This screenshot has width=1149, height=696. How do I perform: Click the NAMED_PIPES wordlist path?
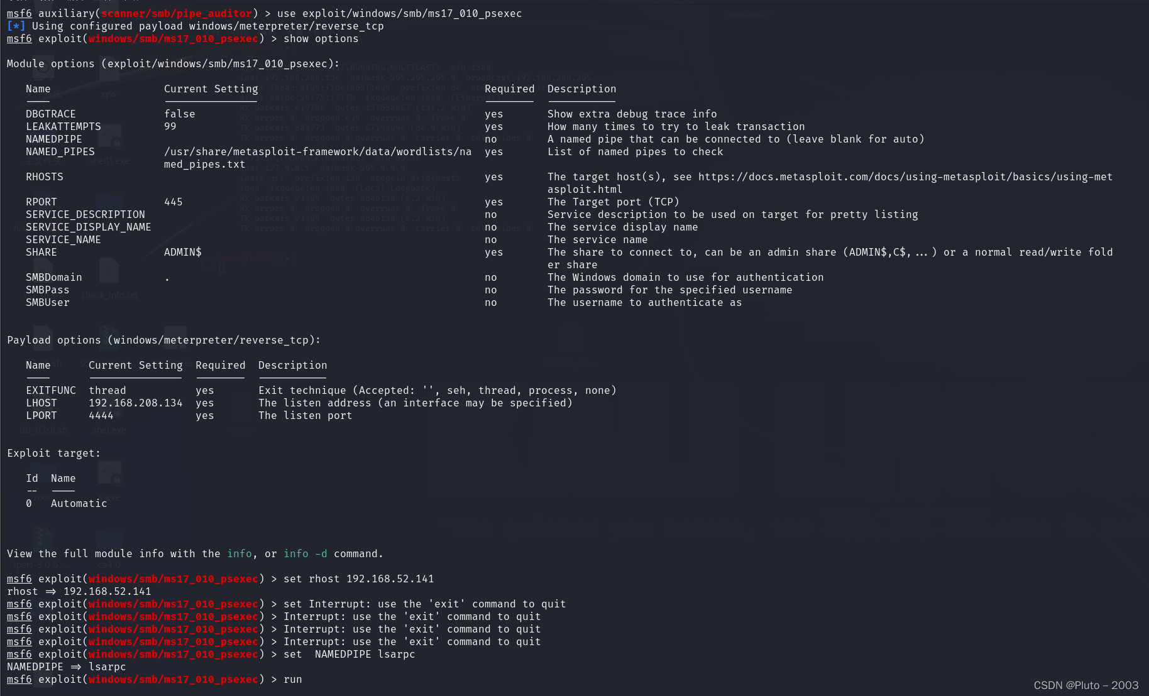point(317,158)
